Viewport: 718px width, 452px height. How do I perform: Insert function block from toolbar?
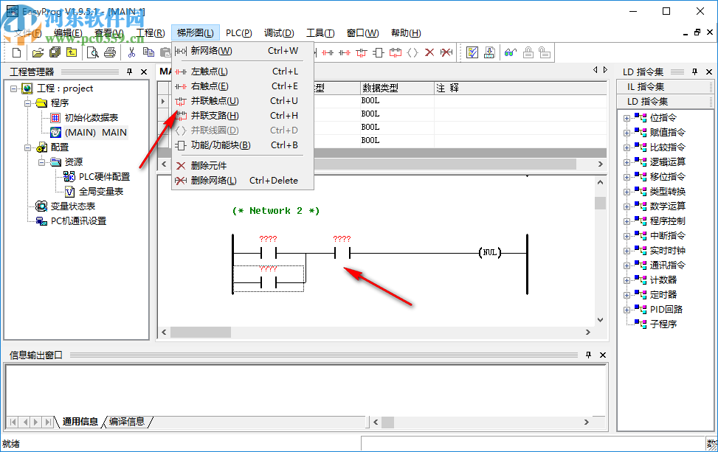pos(379,53)
